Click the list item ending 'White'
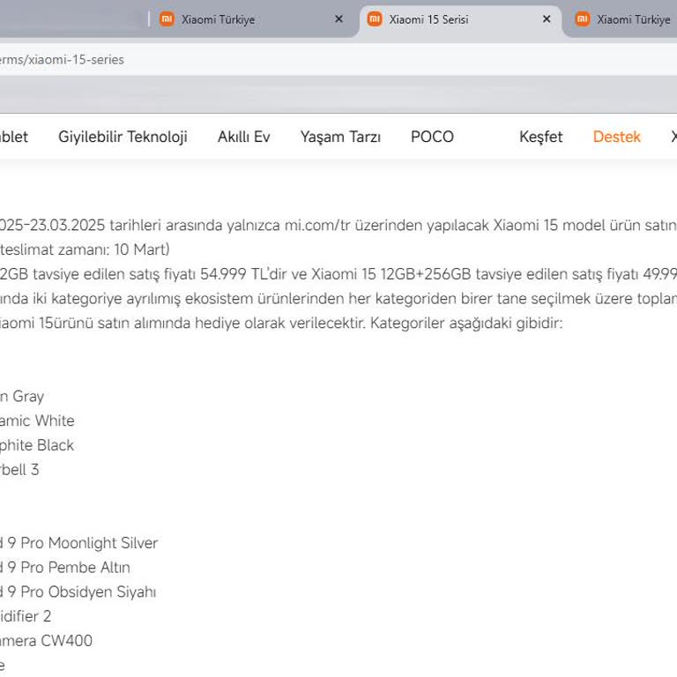Viewport: 677px width, 677px height. (37, 420)
